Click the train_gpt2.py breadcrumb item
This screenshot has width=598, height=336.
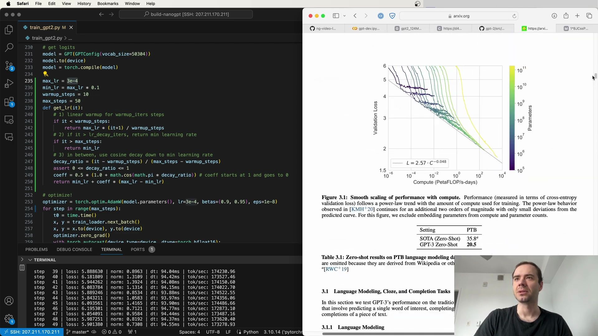tap(47, 38)
